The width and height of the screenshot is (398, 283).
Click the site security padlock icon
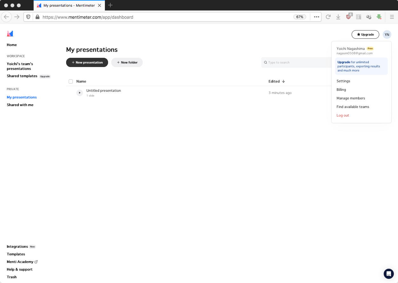(37, 17)
